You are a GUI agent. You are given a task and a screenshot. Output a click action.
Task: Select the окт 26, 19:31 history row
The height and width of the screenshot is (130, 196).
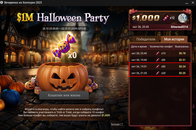pos(160,67)
